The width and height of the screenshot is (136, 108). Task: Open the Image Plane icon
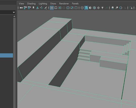[37, 8]
